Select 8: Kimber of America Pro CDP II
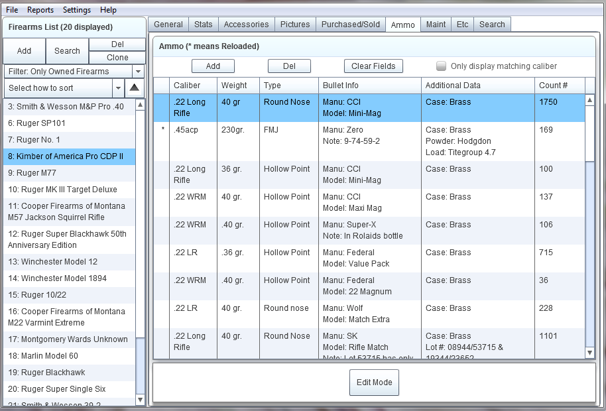This screenshot has width=606, height=411. [x=70, y=156]
